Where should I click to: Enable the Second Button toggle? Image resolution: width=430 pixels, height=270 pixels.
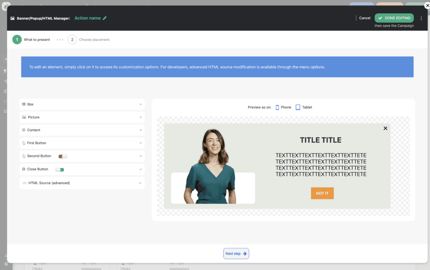coord(63,156)
